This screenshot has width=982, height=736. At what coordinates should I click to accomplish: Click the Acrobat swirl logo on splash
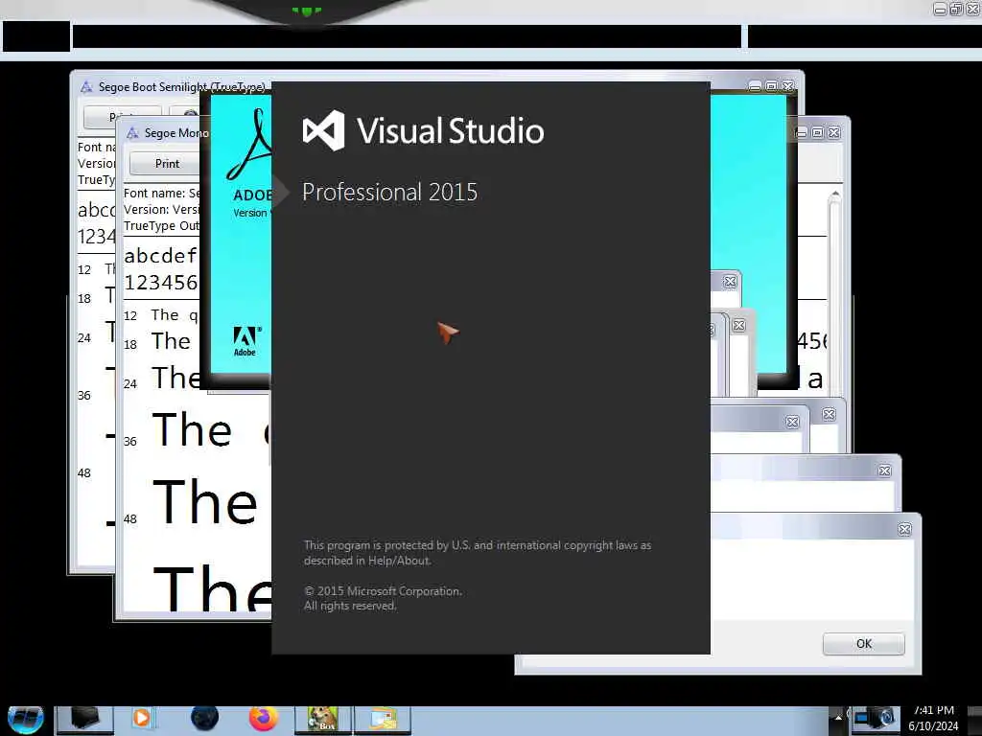pyautogui.click(x=249, y=144)
